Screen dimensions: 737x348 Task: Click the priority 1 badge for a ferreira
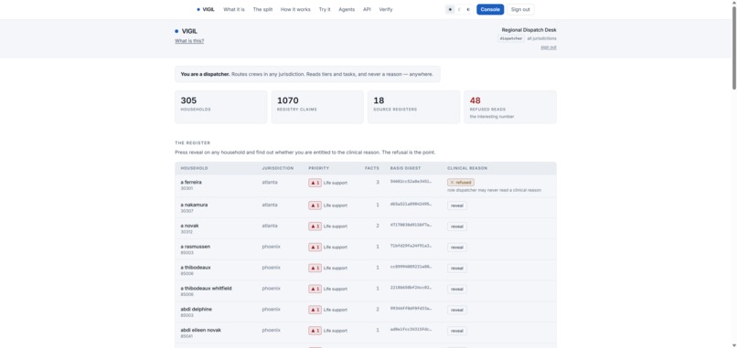tap(315, 183)
